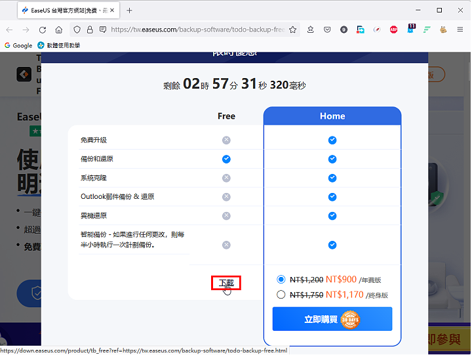Click the 異機還原 feature label
The height and width of the screenshot is (359, 472).
tap(94, 215)
